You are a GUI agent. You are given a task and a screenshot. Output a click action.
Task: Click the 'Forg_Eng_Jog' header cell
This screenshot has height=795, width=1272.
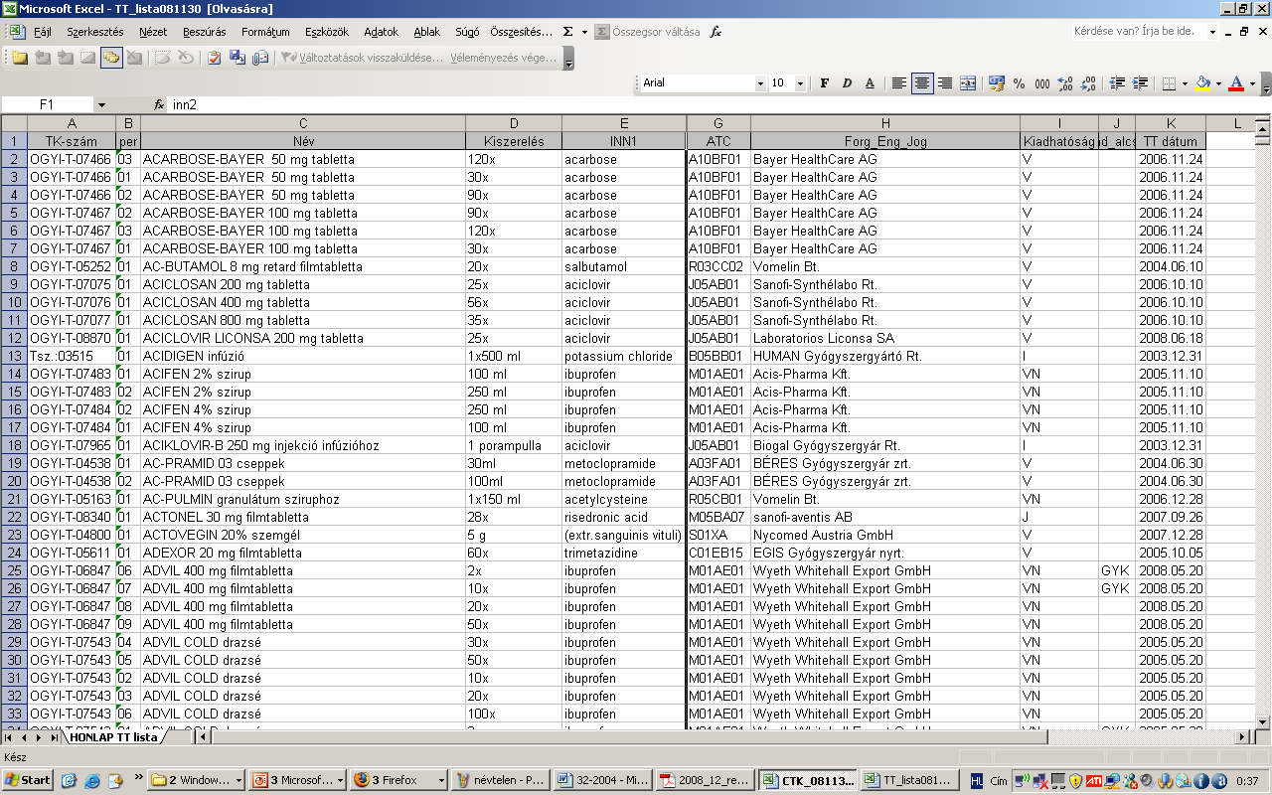coord(885,141)
